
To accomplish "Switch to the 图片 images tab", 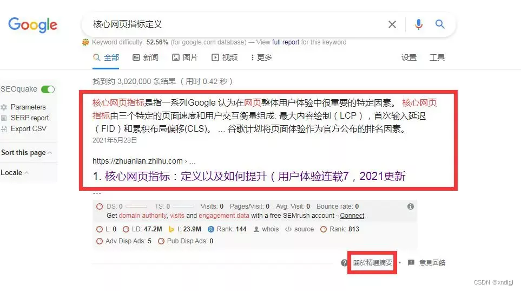I will point(184,57).
